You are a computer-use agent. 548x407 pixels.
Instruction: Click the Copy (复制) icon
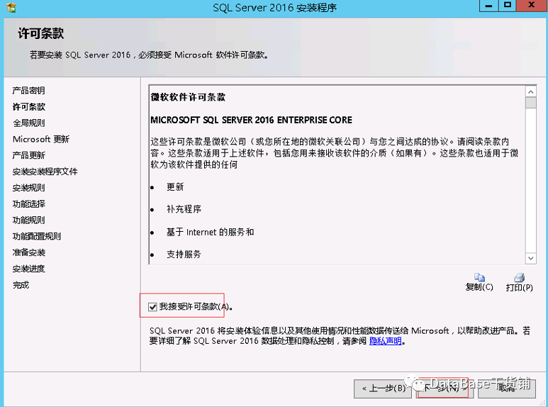point(479,278)
